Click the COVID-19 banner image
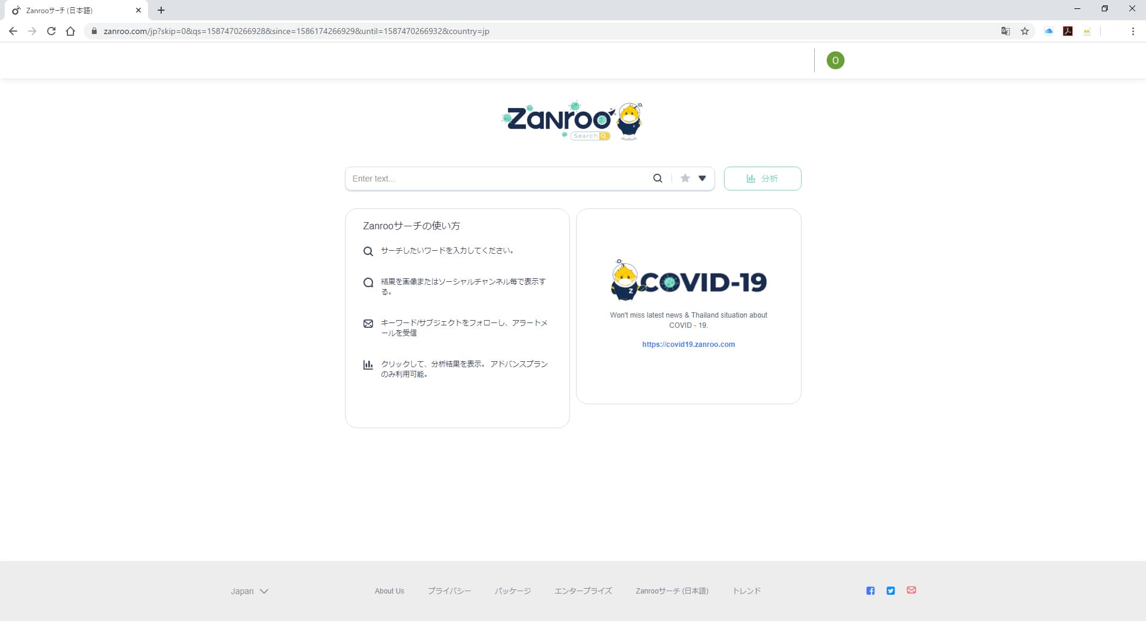Viewport: 1146px width, 621px height. click(x=688, y=280)
